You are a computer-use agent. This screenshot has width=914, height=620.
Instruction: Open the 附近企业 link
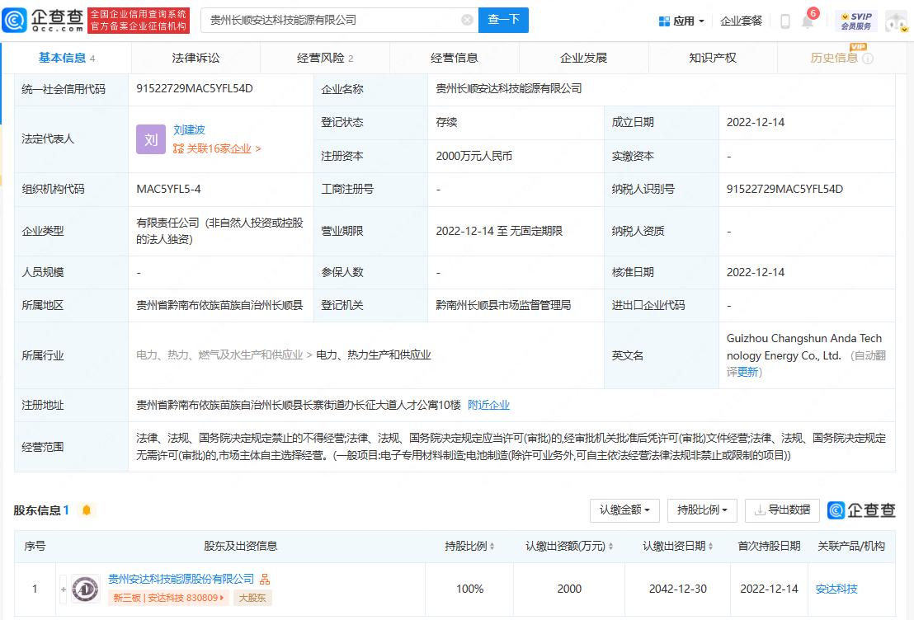pos(488,405)
